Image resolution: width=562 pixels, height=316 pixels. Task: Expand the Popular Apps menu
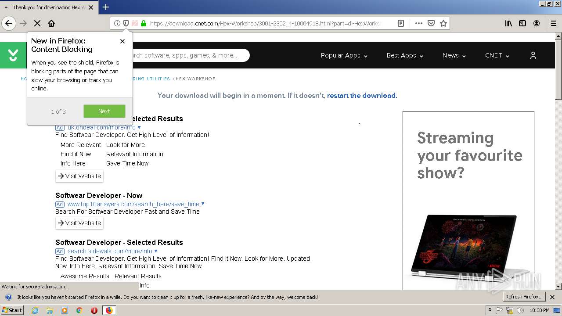[344, 55]
